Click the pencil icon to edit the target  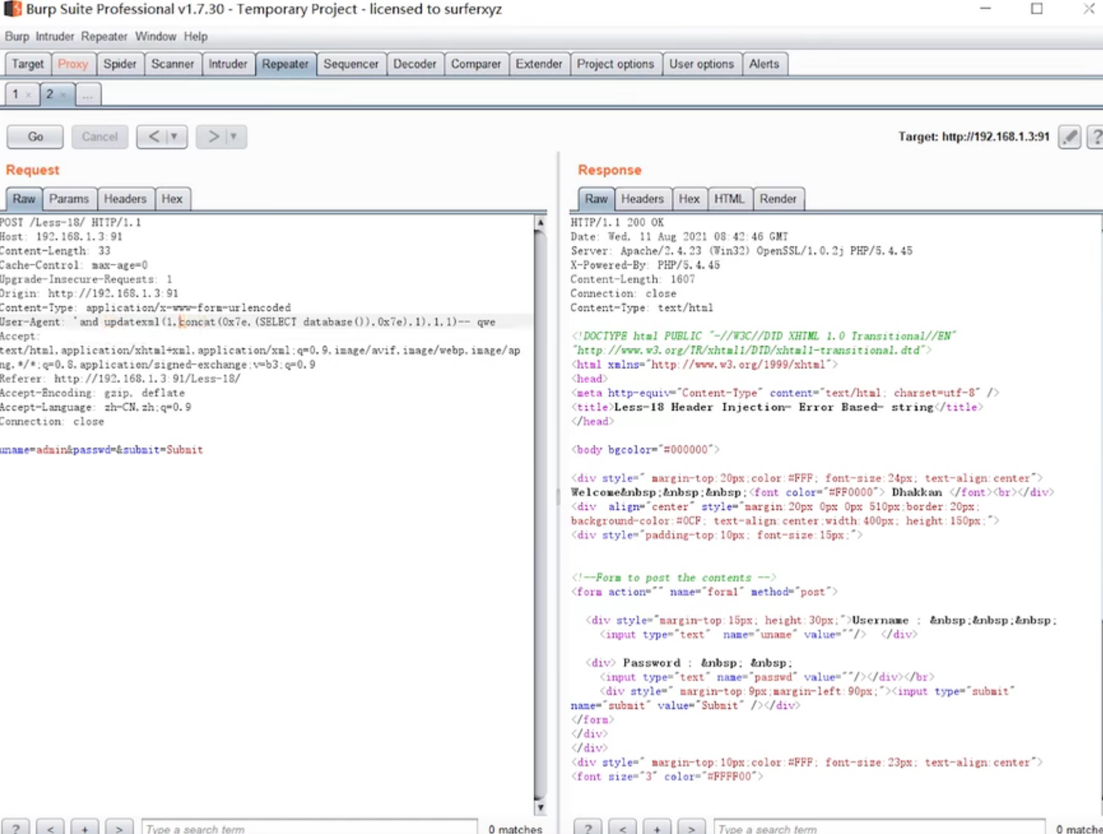pyautogui.click(x=1069, y=136)
